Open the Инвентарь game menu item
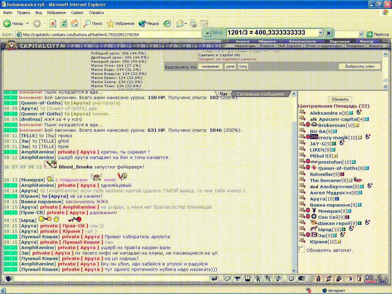Screen dimensions: 392x294 [245, 46]
